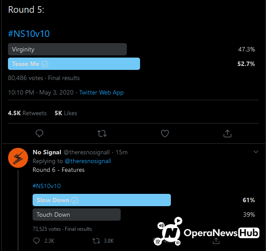Open the #NS10v10 hashtag in Round 5
The image size is (266, 251).
[x=26, y=34]
